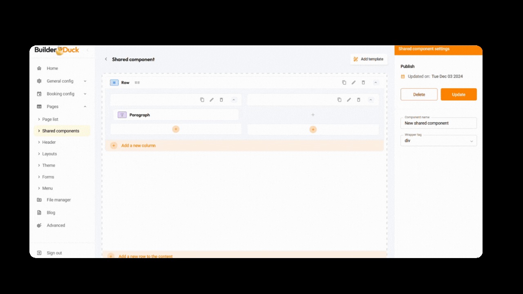
Task: Click the orange plus below Paragraph block
Action: coord(176,129)
